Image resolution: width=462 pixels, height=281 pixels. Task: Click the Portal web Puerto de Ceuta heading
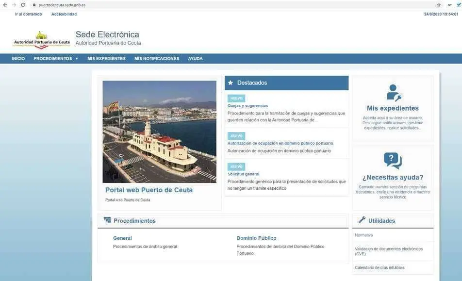149,190
